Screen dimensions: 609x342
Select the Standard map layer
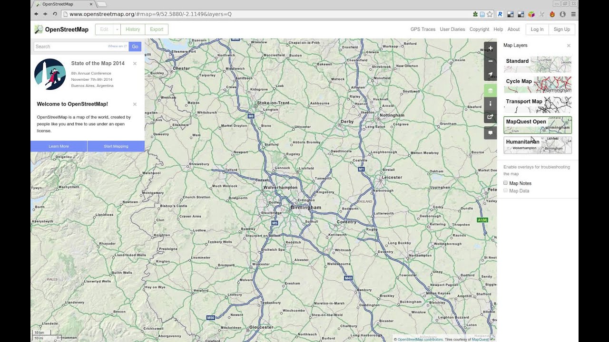[538, 65]
